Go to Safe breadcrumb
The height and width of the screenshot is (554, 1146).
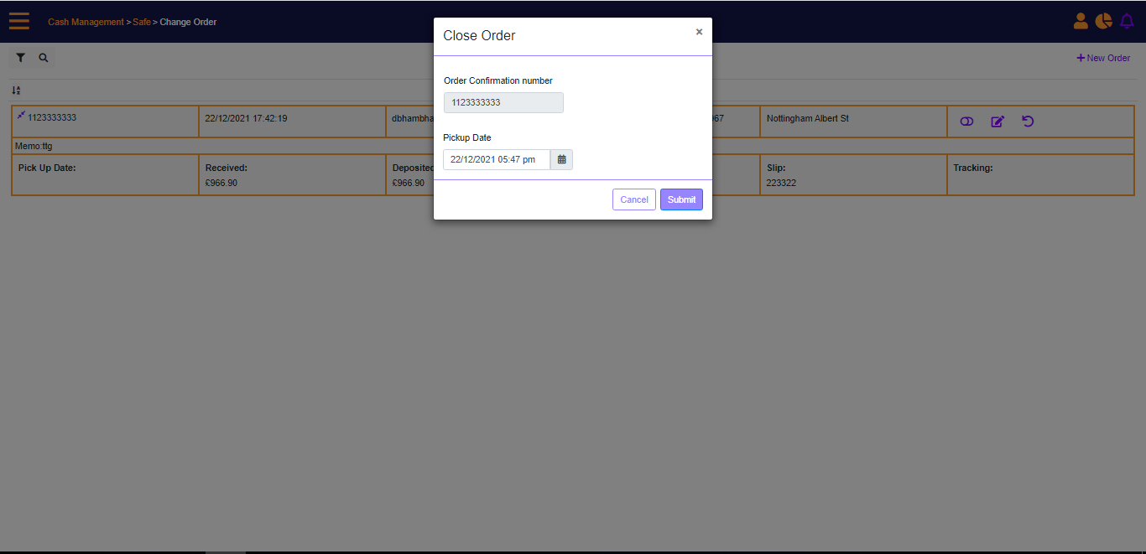point(142,22)
